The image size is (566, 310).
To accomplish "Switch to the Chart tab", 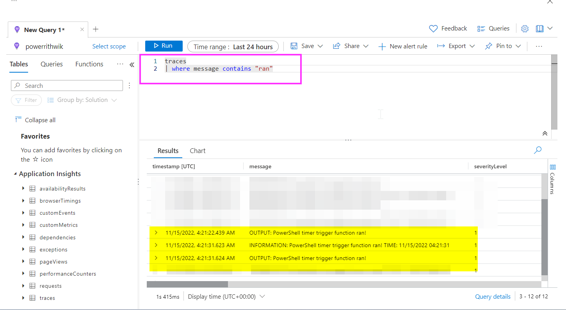I will pyautogui.click(x=198, y=151).
